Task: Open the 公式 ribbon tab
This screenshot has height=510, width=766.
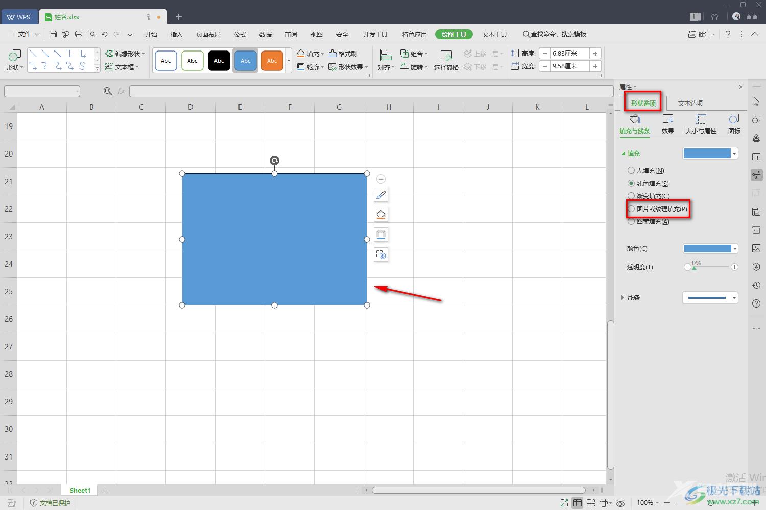Action: pos(240,34)
